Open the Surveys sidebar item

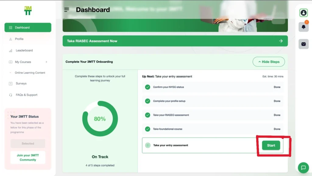[21, 83]
